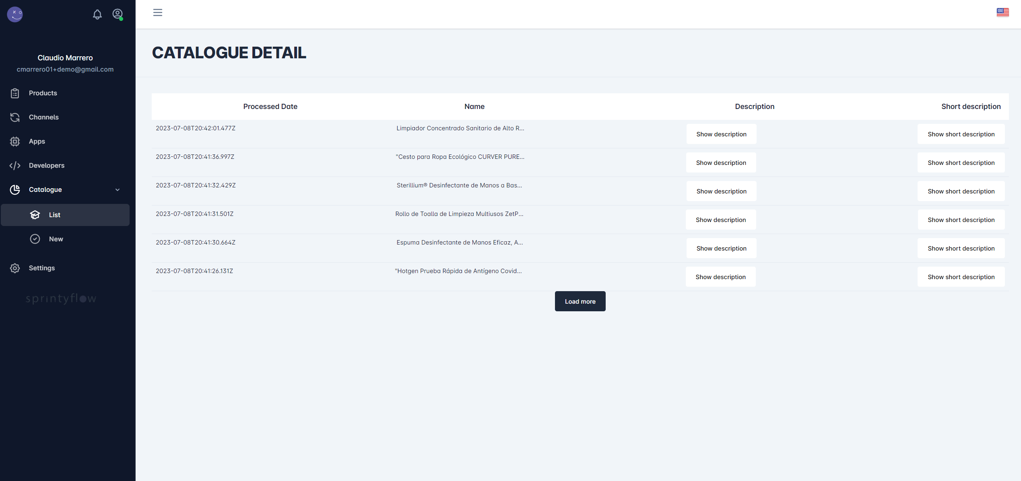Click date 2023-07-08T20:41:26.131Z
Image resolution: width=1021 pixels, height=481 pixels.
194,271
